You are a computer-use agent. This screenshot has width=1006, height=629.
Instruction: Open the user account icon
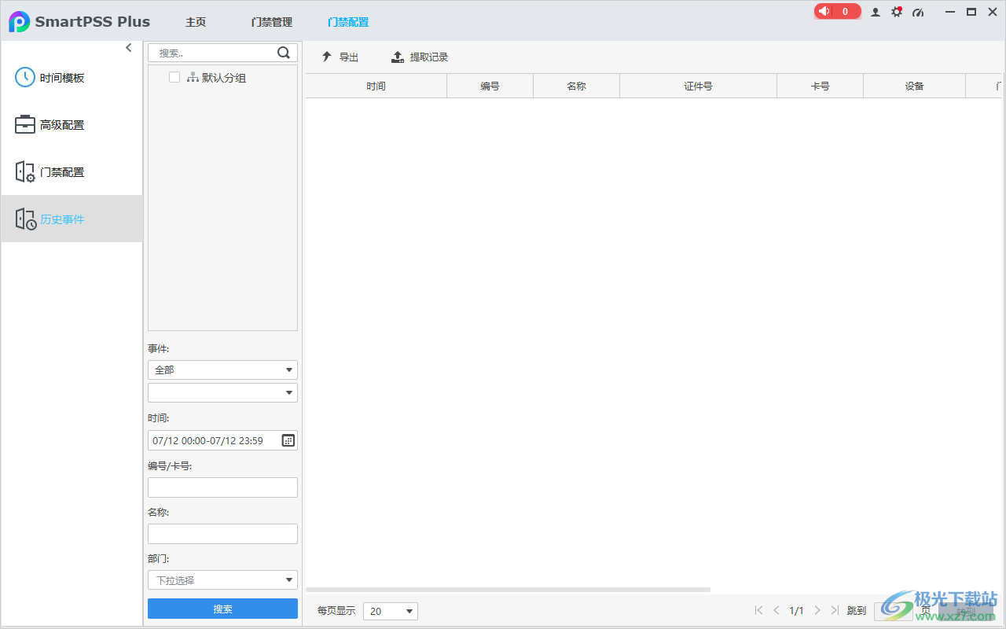pyautogui.click(x=876, y=13)
